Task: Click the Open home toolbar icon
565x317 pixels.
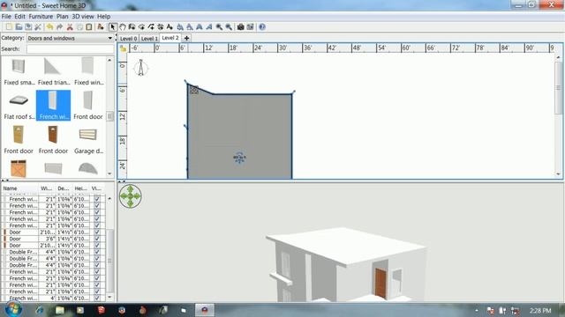Action: (19, 27)
